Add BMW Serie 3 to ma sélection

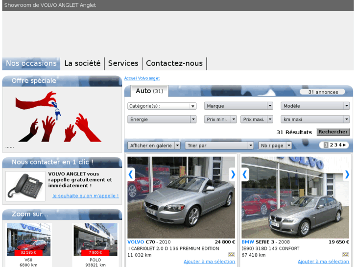pos(323,262)
